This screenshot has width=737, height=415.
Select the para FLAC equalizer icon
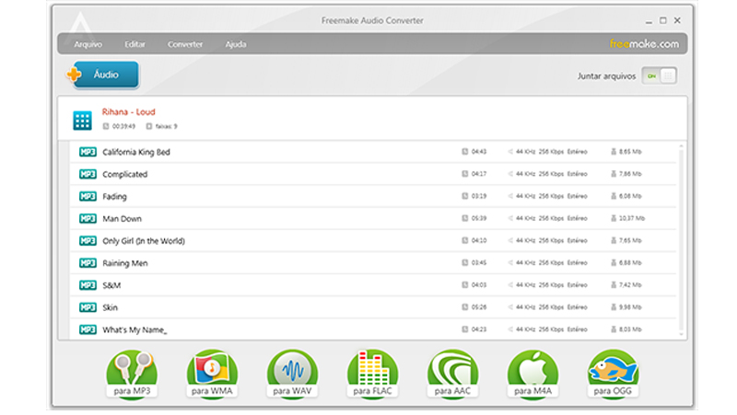point(372,375)
